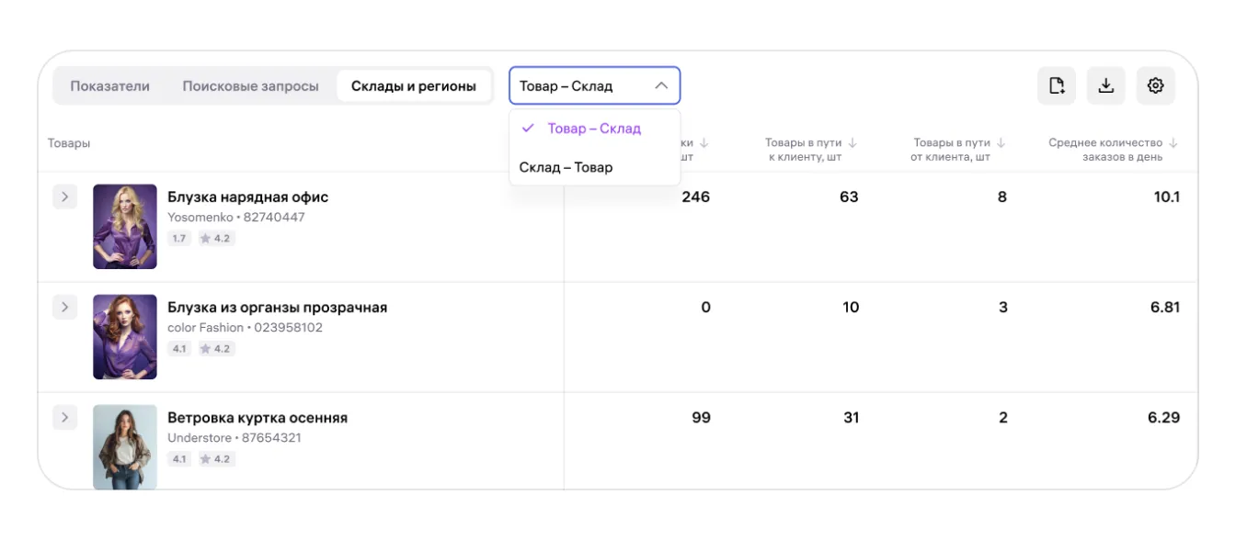
Task: Click star rating badge of Блузка нарядная офис
Action: point(216,239)
